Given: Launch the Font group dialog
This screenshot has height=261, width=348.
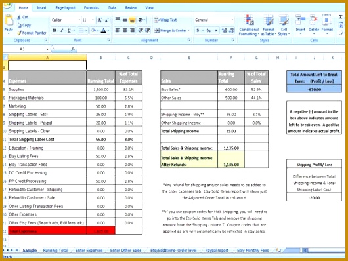Looking at the screenshot, I should pos(109,40).
